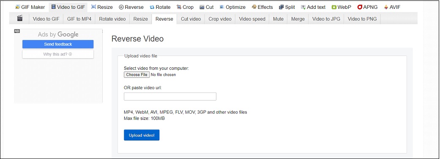Switch to the Video to GIF subtab
Screen dimensions: 440x159
46,19
